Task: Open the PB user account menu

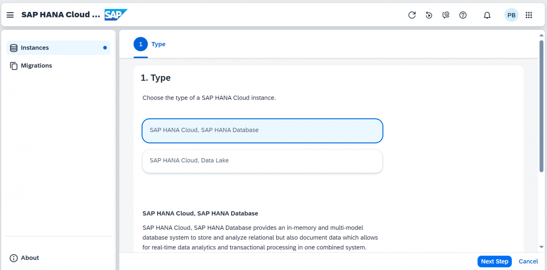Action: pyautogui.click(x=511, y=15)
